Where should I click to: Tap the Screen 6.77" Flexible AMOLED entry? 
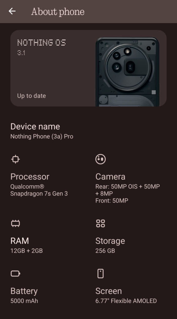coord(126,295)
